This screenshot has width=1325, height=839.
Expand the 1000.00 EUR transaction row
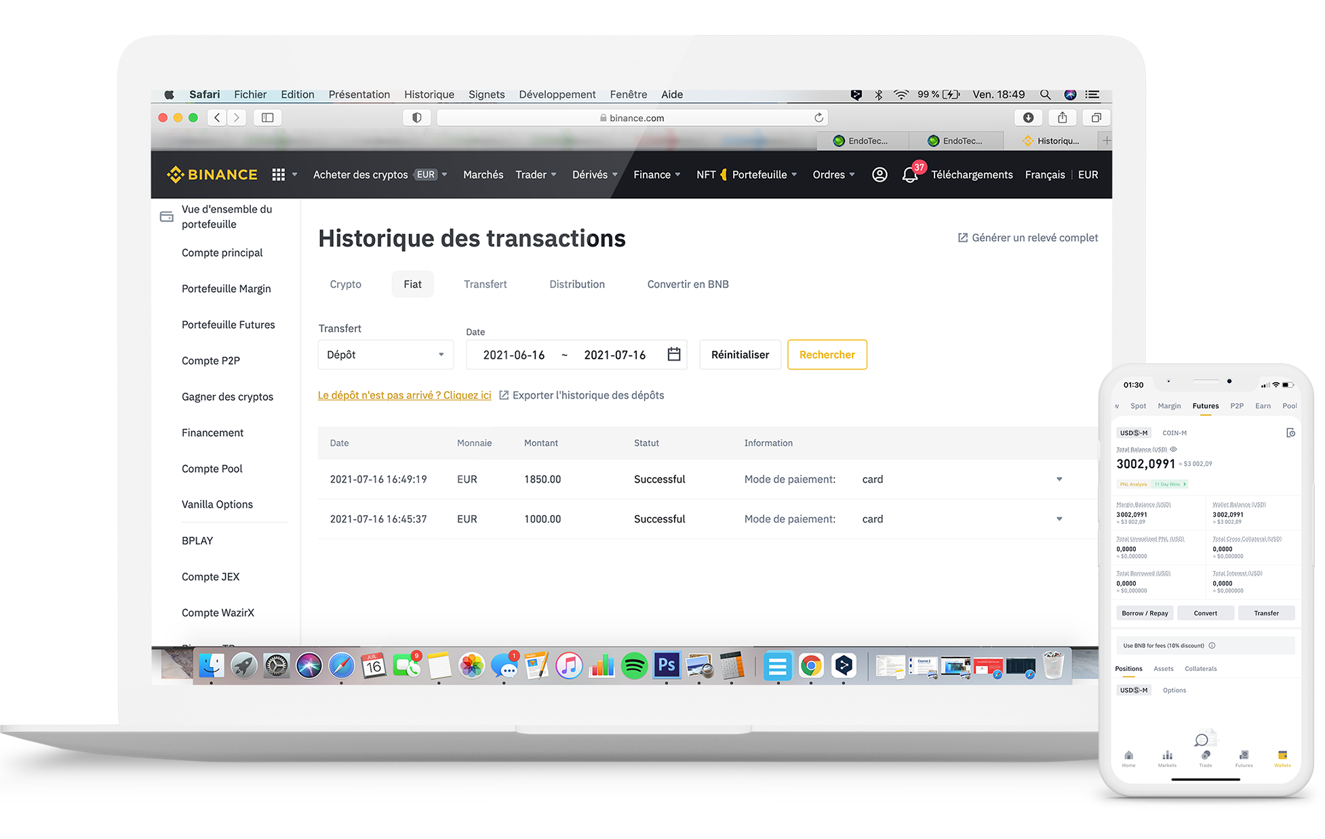pyautogui.click(x=1059, y=519)
